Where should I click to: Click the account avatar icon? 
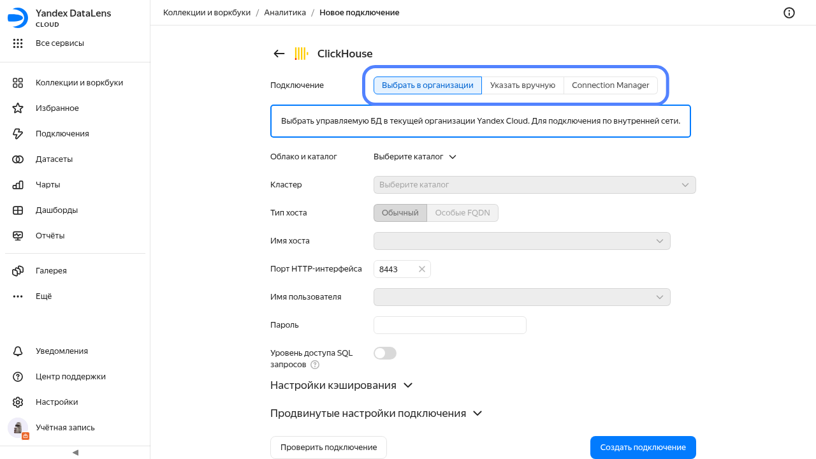tap(18, 428)
